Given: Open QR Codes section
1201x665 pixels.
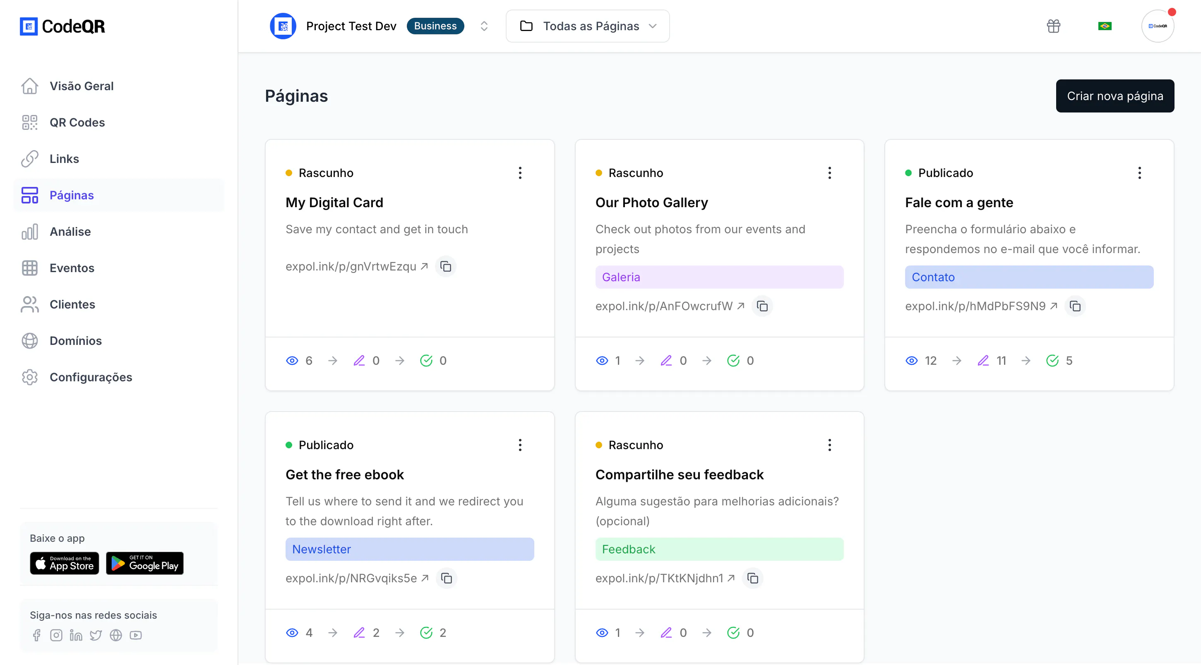Looking at the screenshot, I should (x=119, y=122).
